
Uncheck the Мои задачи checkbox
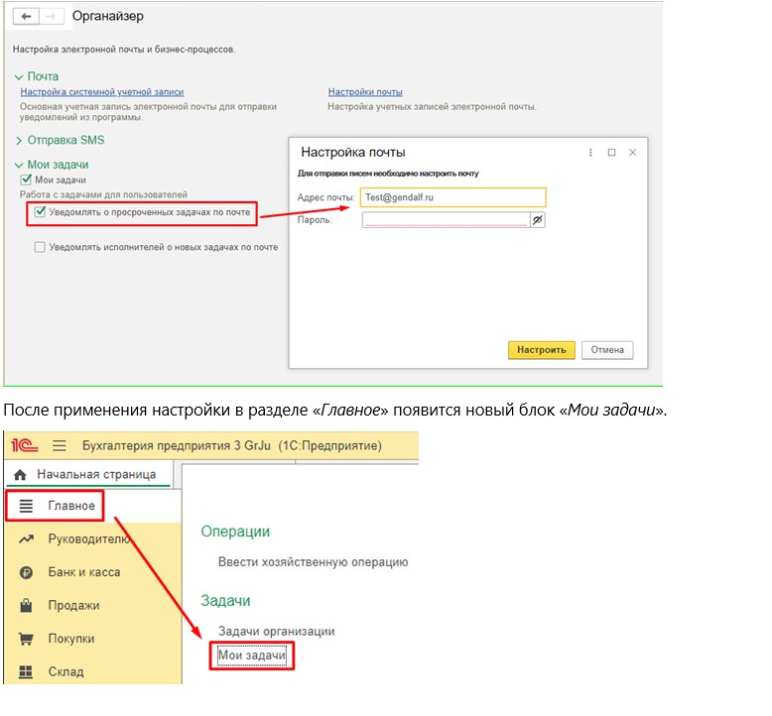(27, 180)
